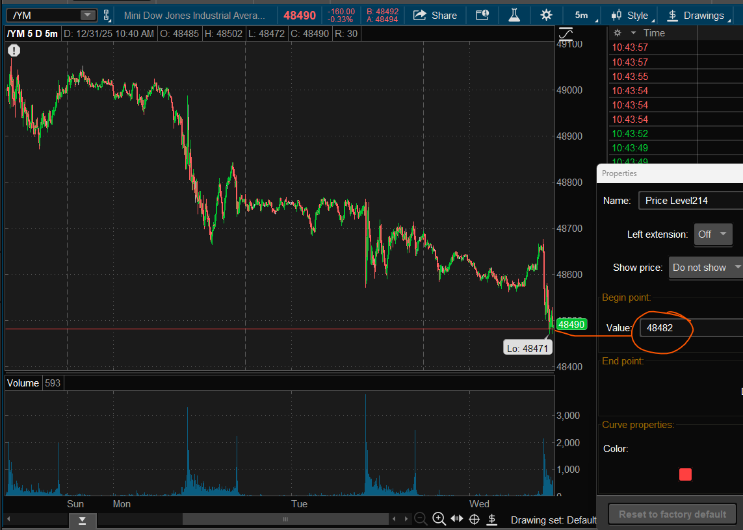This screenshot has width=743, height=530.
Task: Select the 10:43:55 trade row
Action: (675, 76)
